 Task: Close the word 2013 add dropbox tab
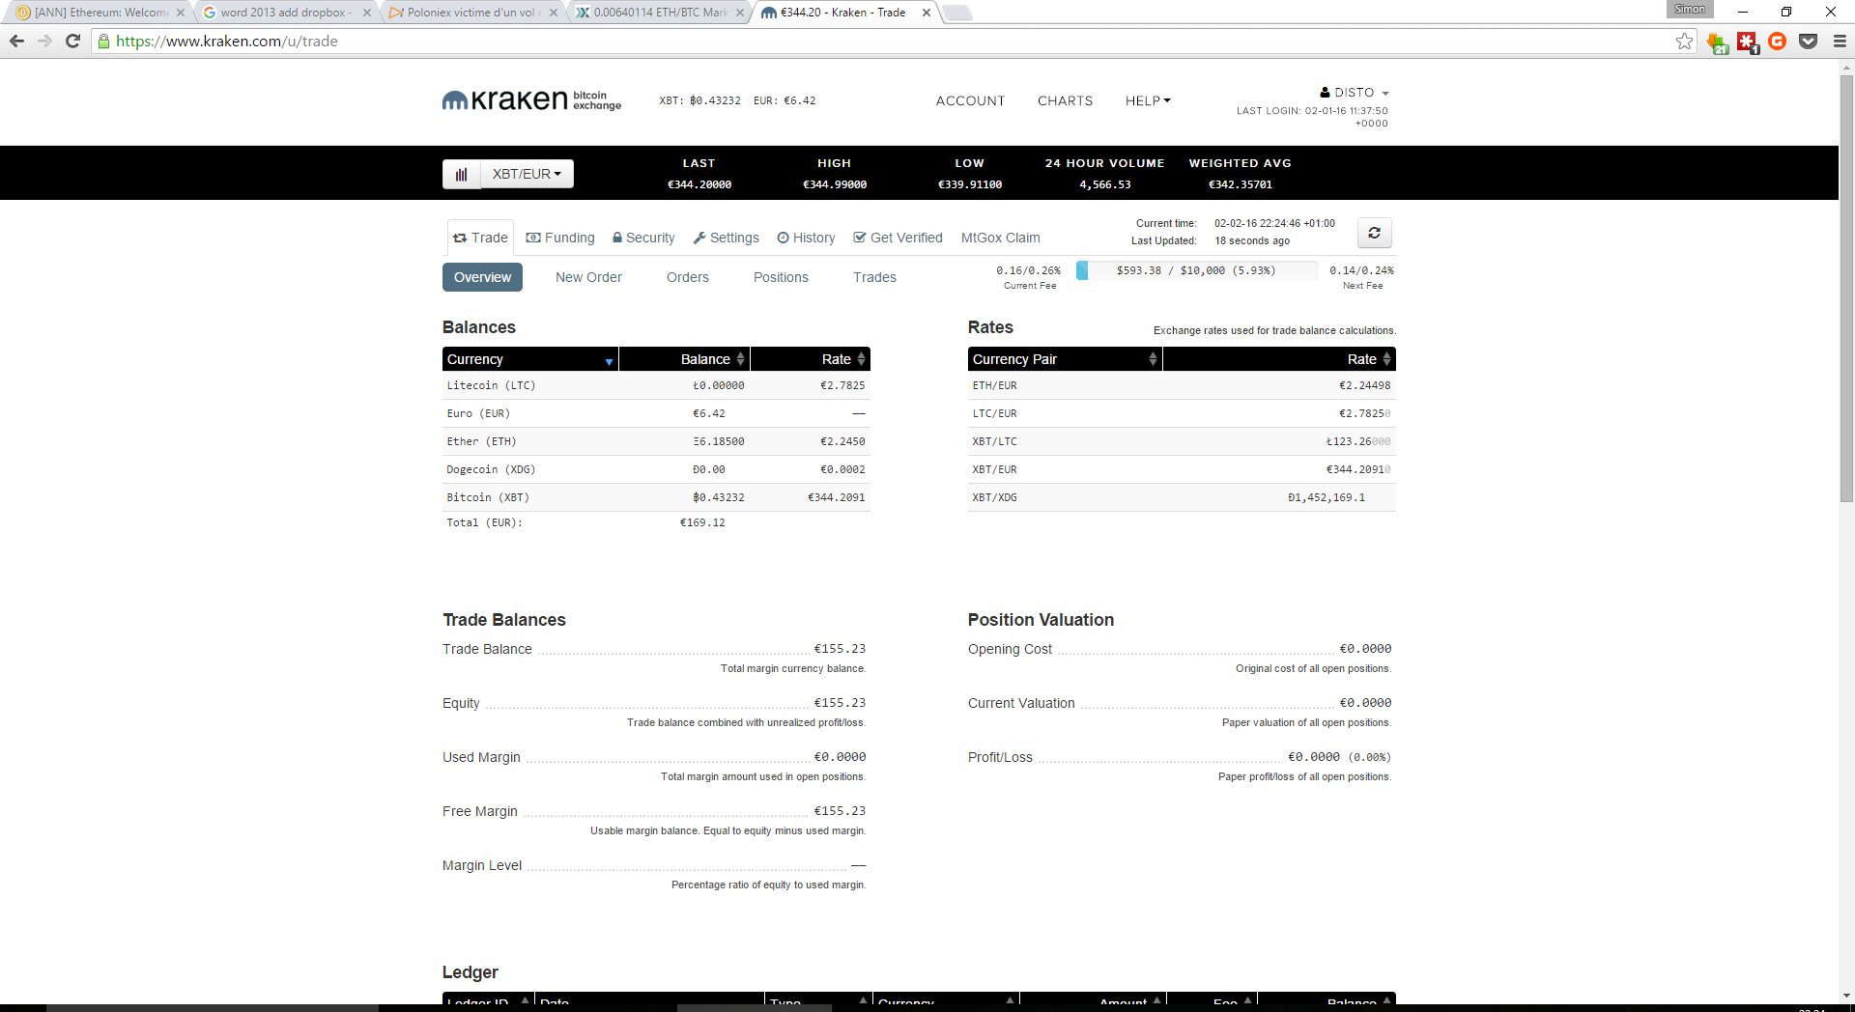click(x=367, y=13)
